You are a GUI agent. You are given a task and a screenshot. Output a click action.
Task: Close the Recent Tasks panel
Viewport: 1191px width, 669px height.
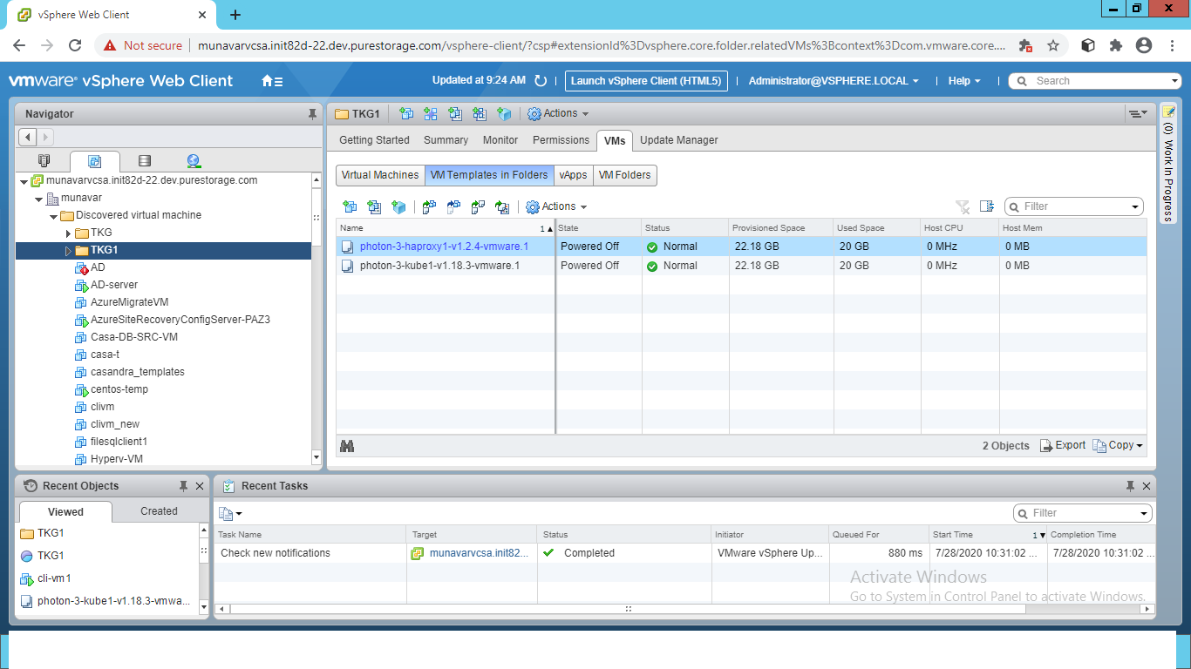(1147, 486)
